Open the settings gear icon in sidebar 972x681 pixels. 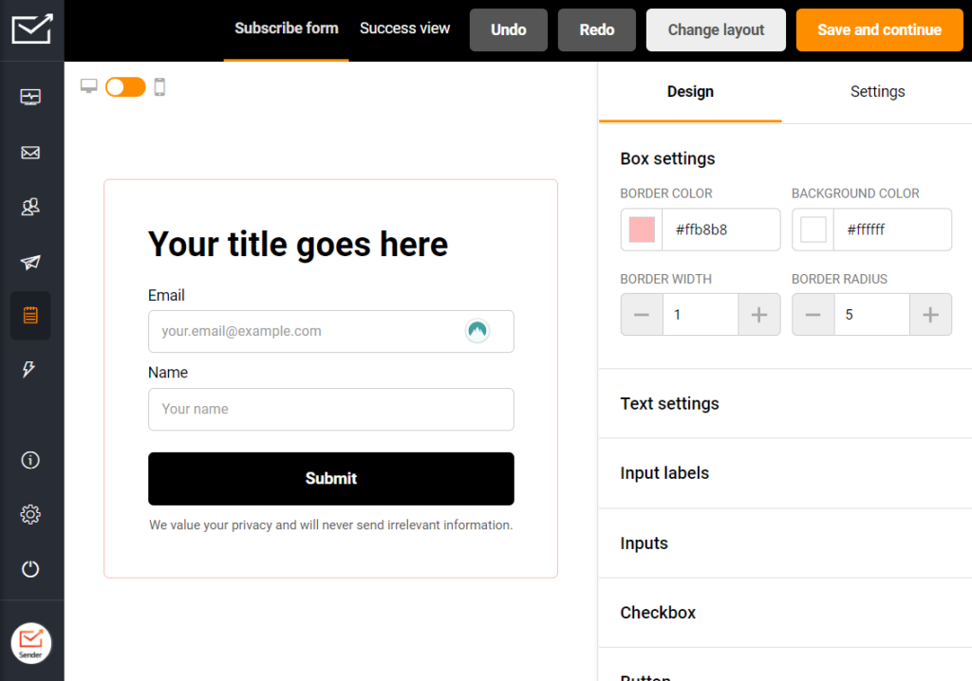(x=30, y=514)
